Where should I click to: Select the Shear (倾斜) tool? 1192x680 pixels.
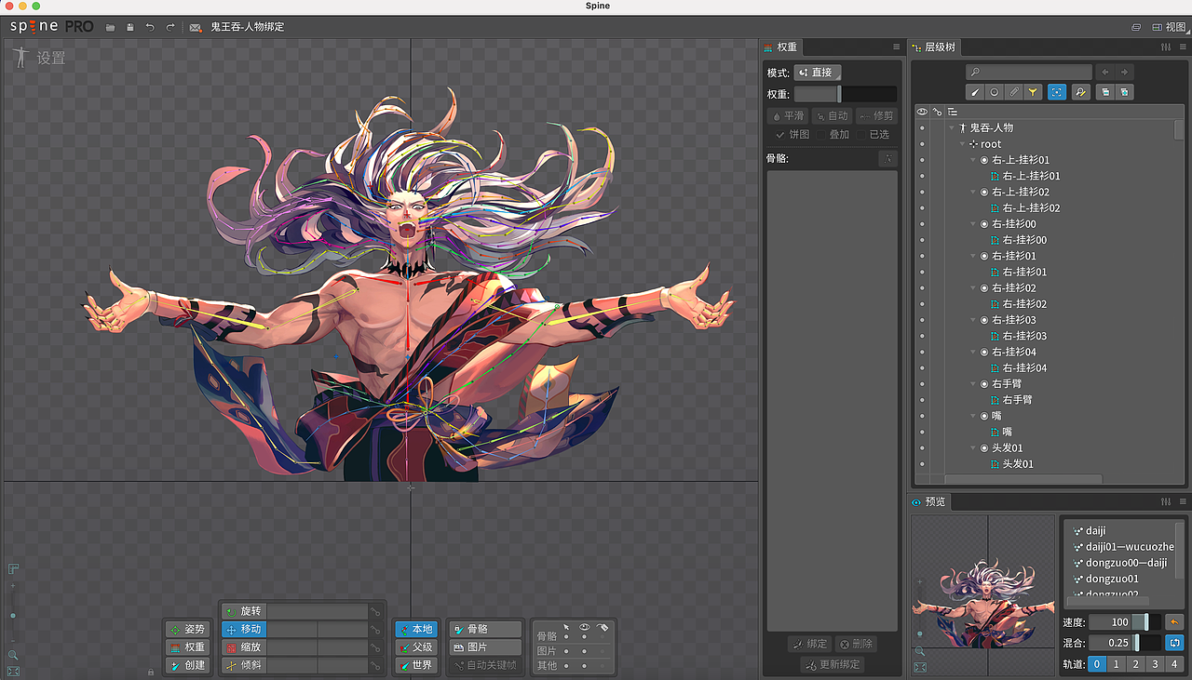(x=244, y=665)
